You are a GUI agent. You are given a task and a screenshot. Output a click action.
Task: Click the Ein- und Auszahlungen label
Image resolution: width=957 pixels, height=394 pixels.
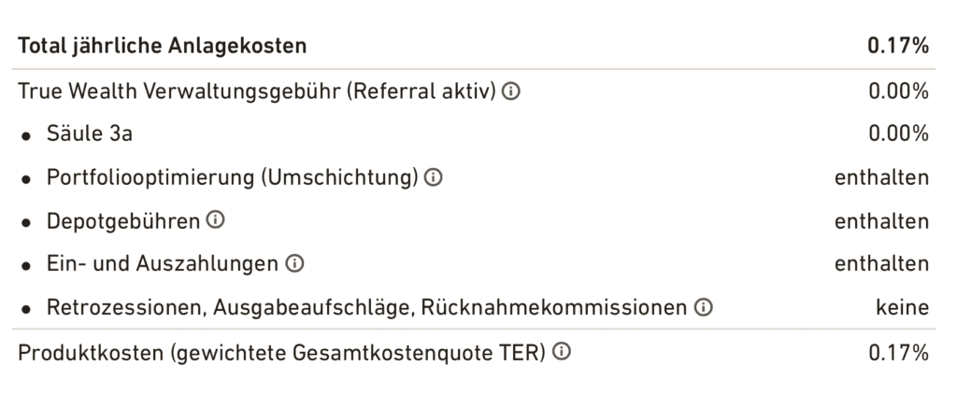[163, 263]
